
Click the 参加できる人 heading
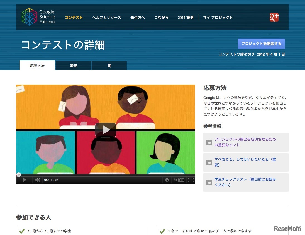(34, 217)
